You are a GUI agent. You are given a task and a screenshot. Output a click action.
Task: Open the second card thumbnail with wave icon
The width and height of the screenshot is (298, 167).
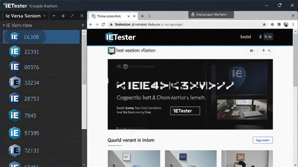tap(191, 159)
